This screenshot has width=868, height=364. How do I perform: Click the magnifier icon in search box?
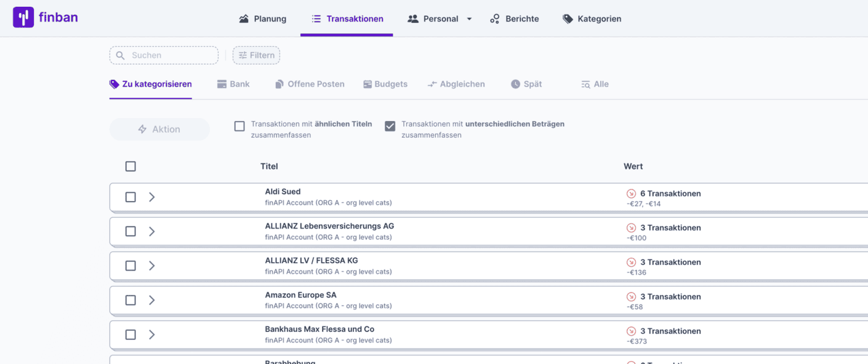coord(121,55)
